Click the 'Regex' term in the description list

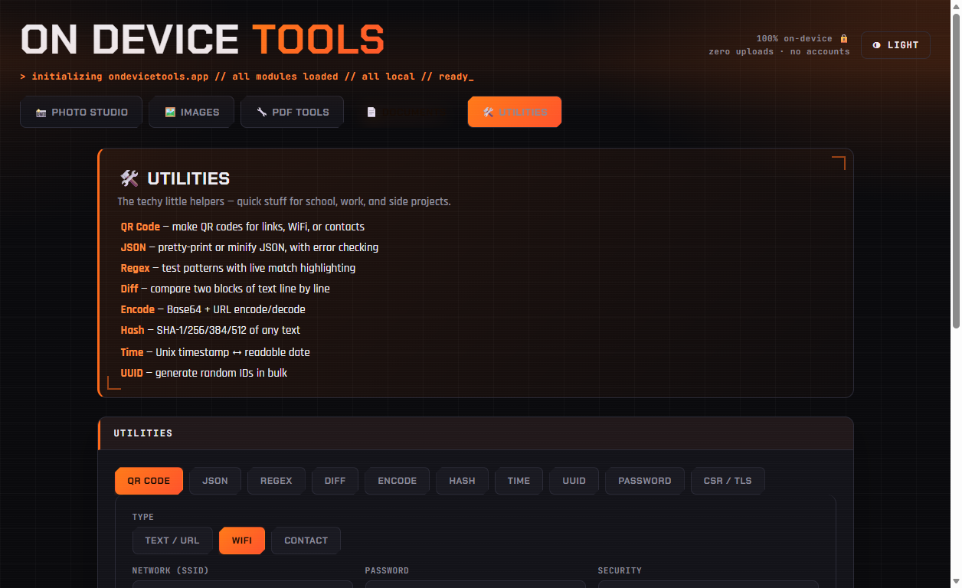pyautogui.click(x=135, y=268)
